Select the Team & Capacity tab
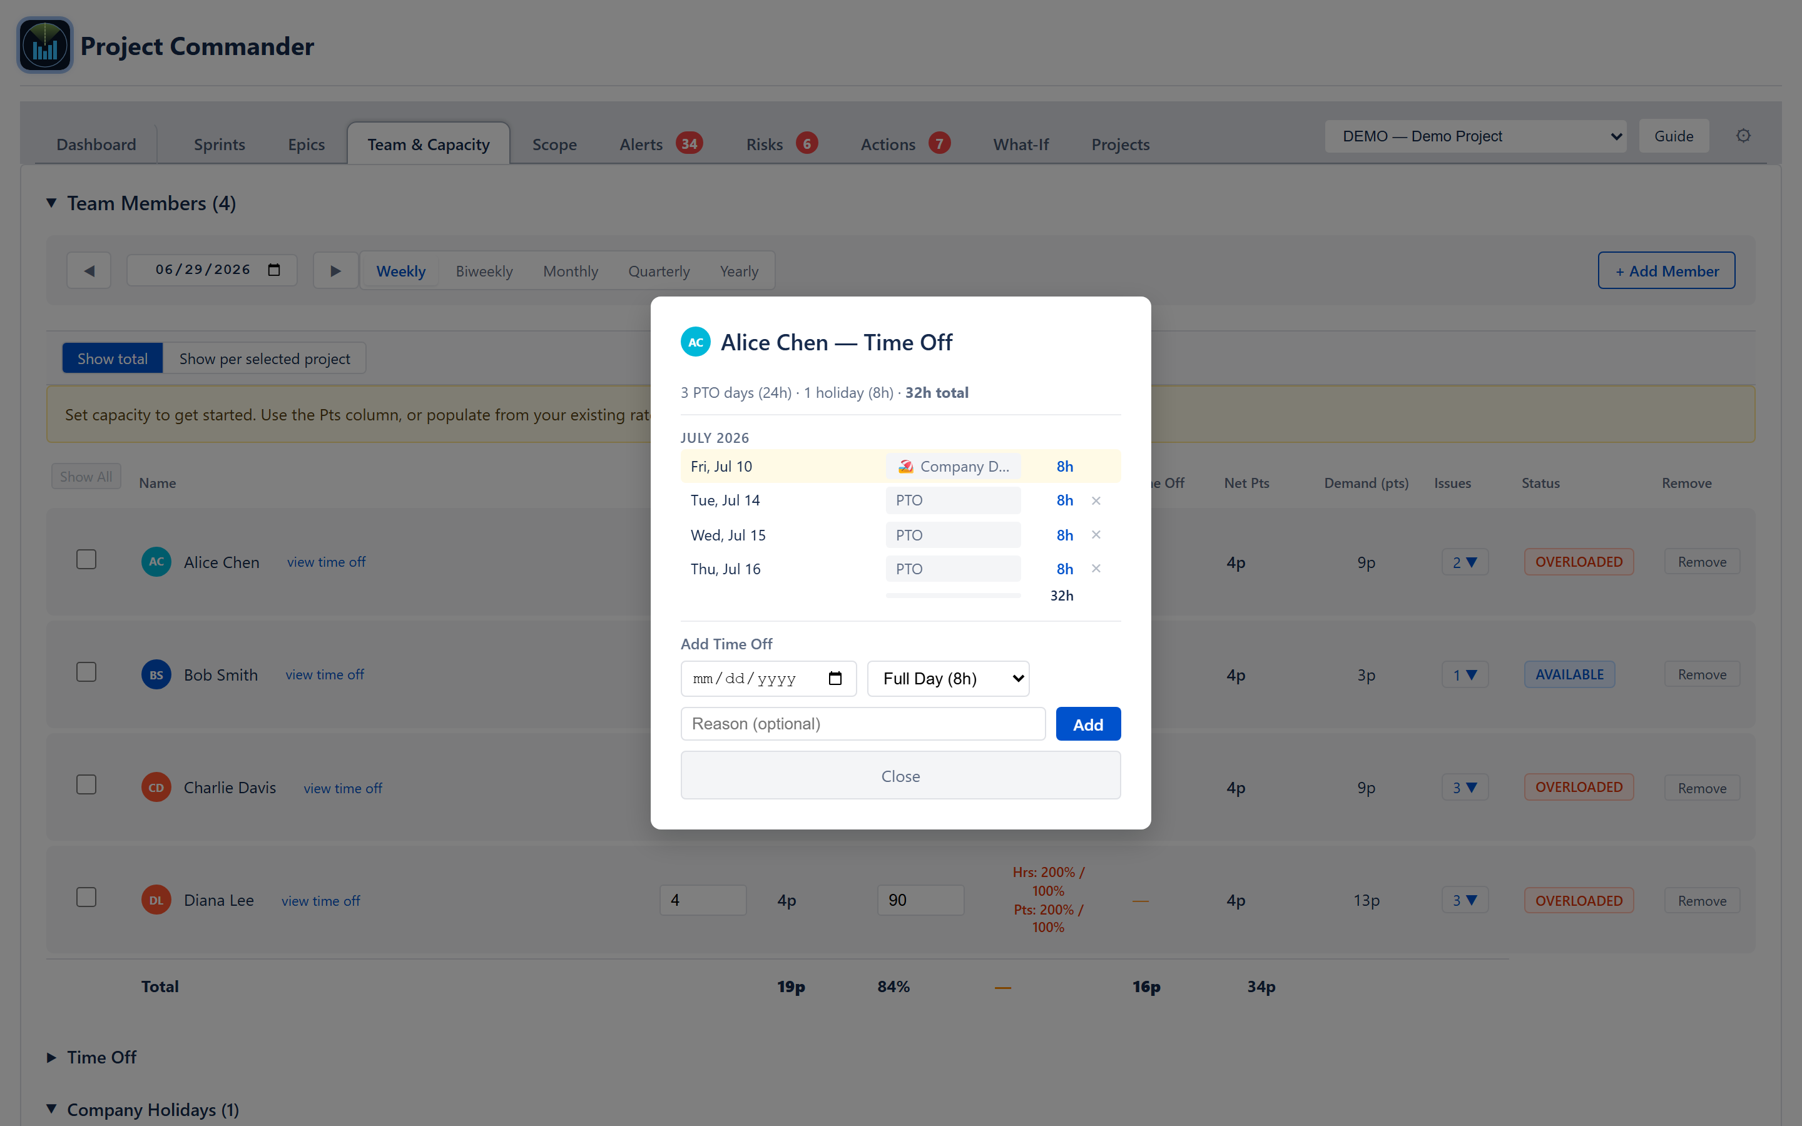Viewport: 1802px width, 1126px height. (x=428, y=144)
